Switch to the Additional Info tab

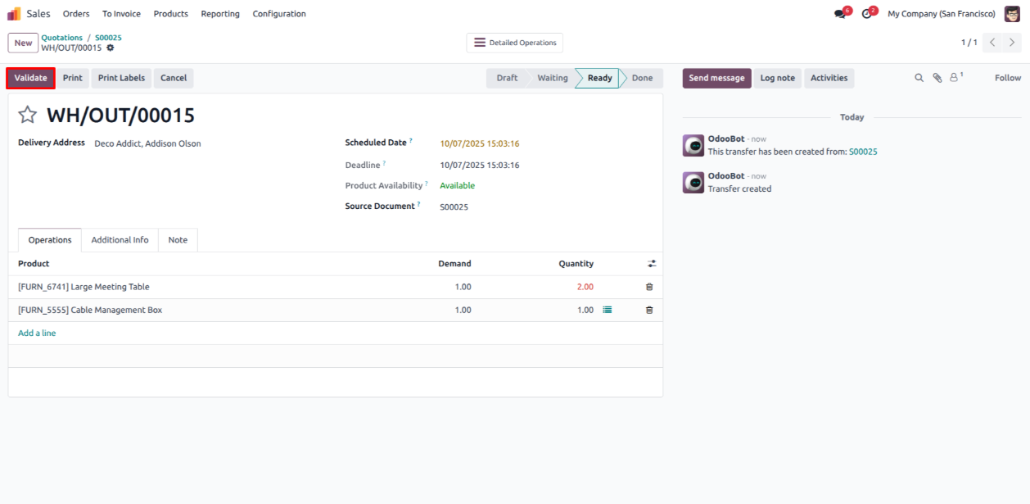click(120, 240)
